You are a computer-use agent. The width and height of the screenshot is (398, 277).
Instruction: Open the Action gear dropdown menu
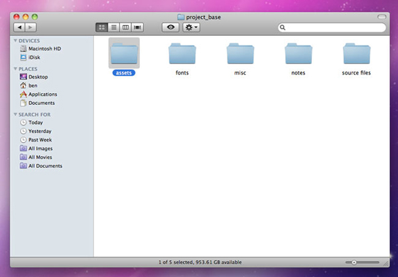pyautogui.click(x=192, y=27)
